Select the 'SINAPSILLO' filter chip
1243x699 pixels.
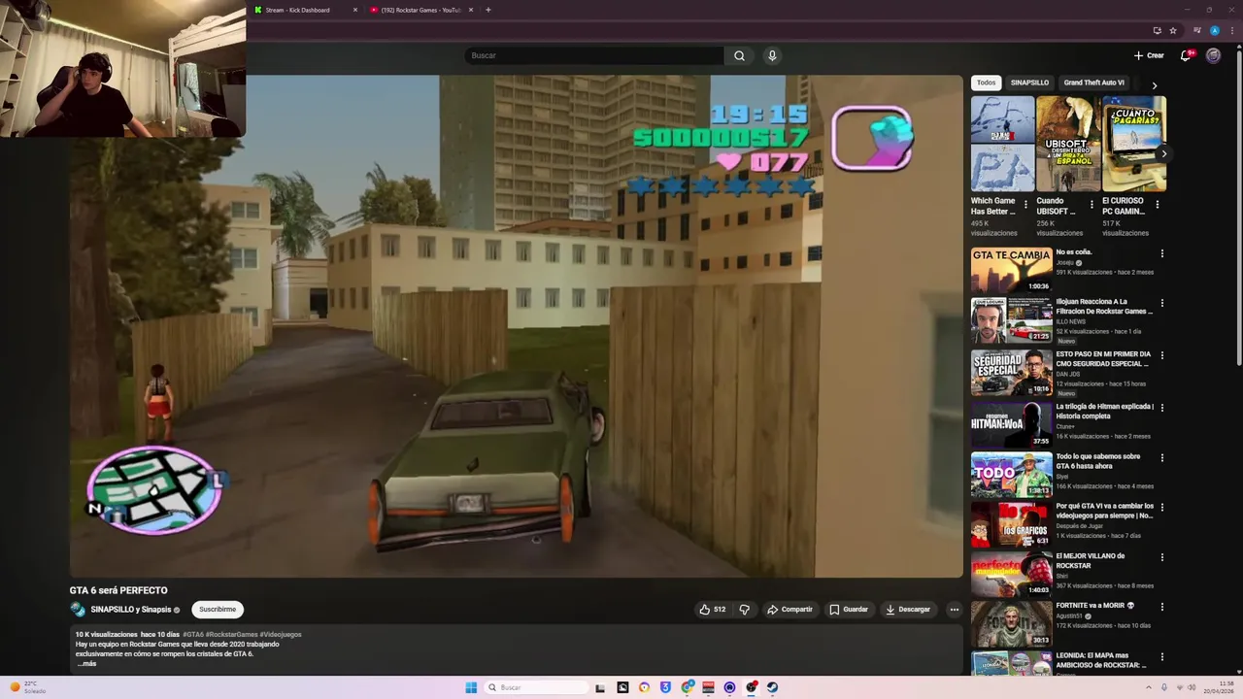pyautogui.click(x=1029, y=83)
